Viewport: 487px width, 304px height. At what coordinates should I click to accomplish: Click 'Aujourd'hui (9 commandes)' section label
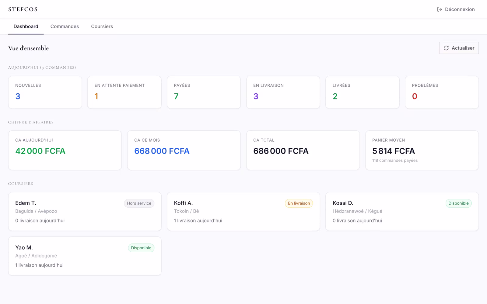pyautogui.click(x=42, y=67)
